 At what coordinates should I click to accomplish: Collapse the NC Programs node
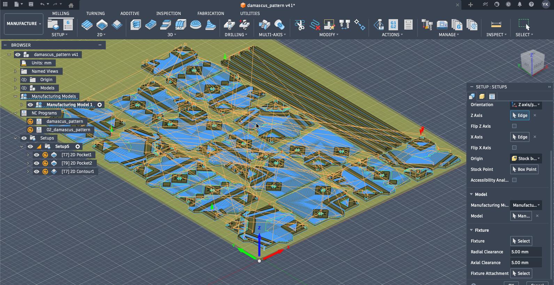point(15,113)
